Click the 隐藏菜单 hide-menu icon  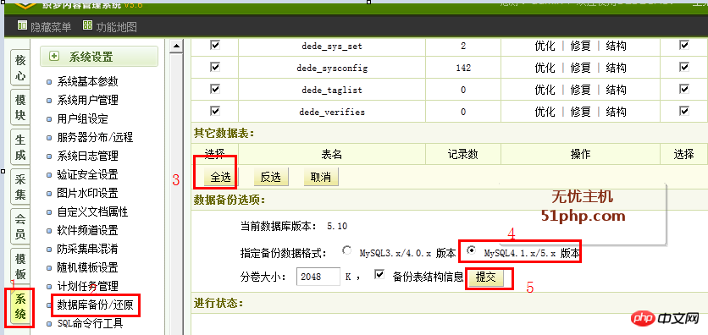[x=22, y=26]
